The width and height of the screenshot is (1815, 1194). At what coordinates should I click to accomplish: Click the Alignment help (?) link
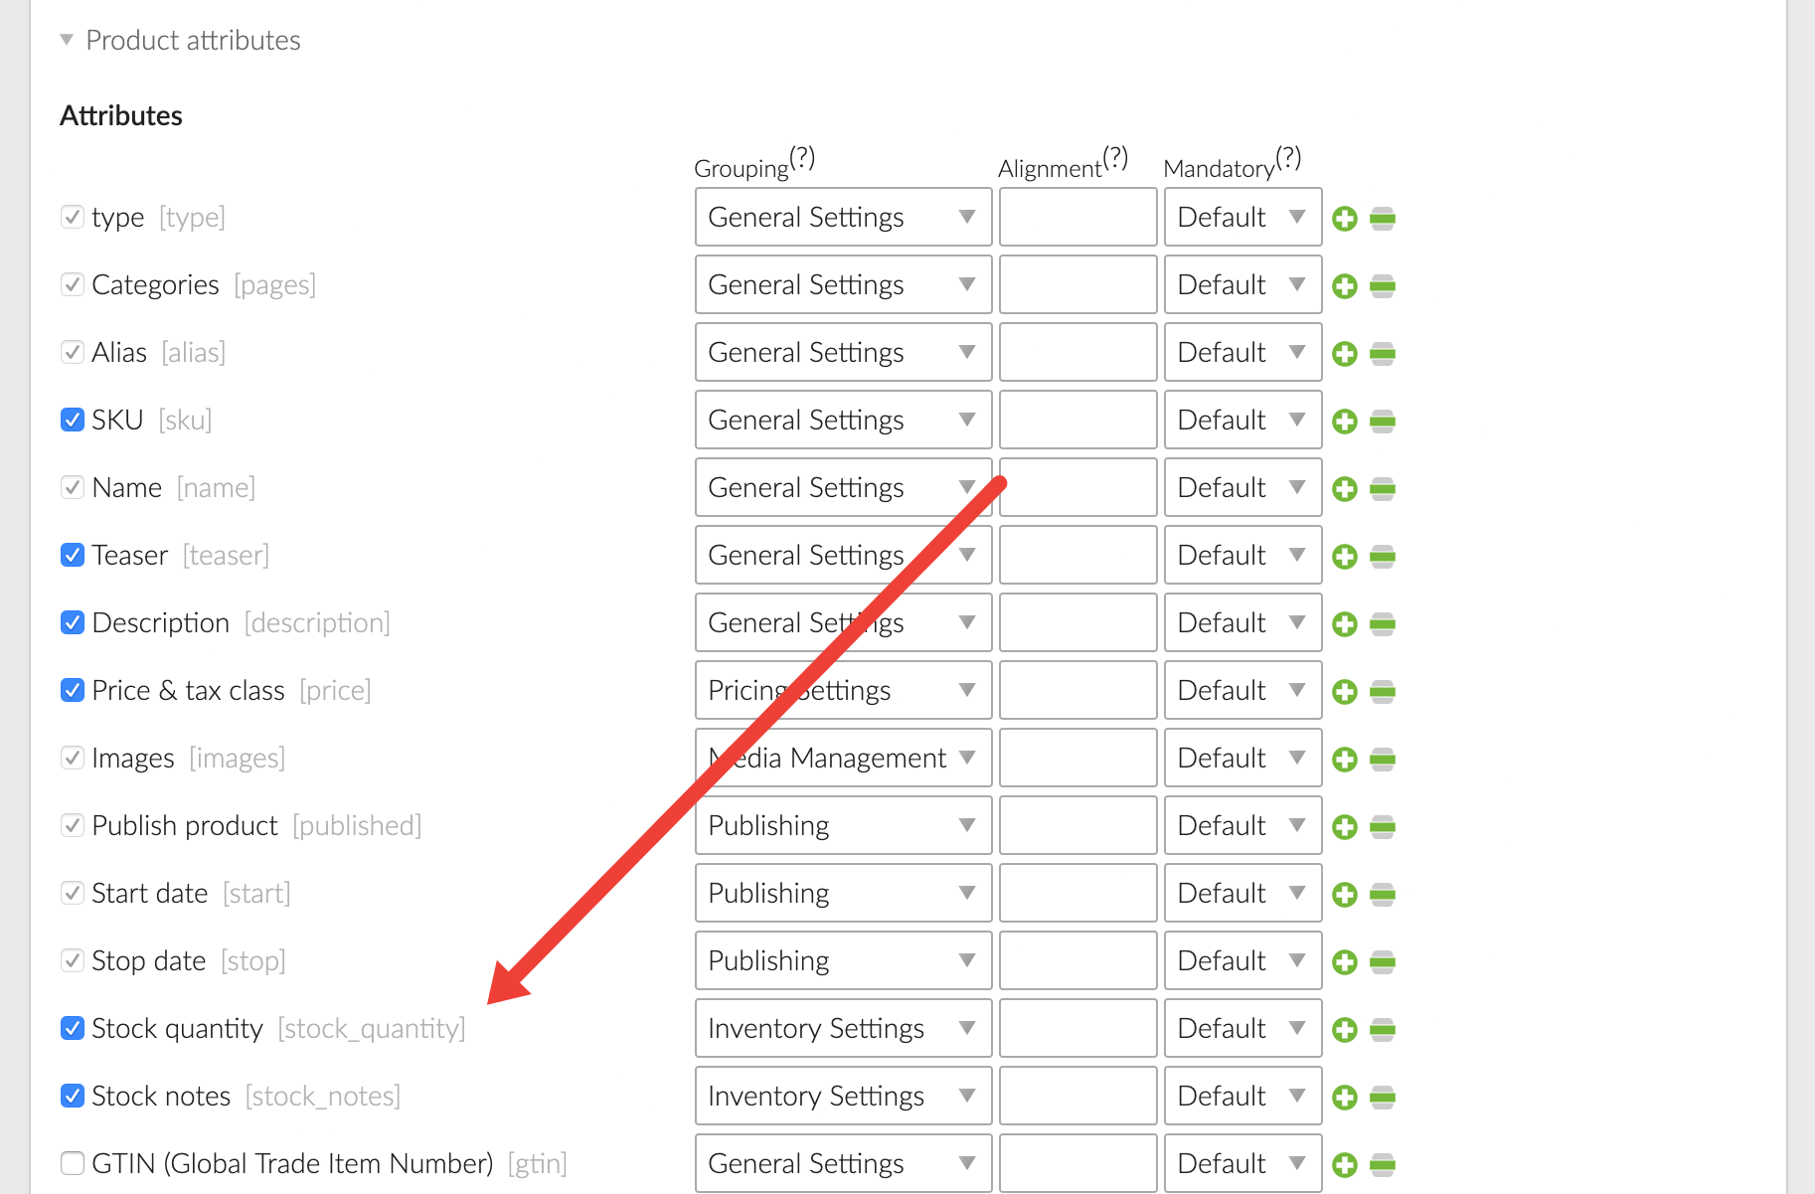[x=1115, y=157]
